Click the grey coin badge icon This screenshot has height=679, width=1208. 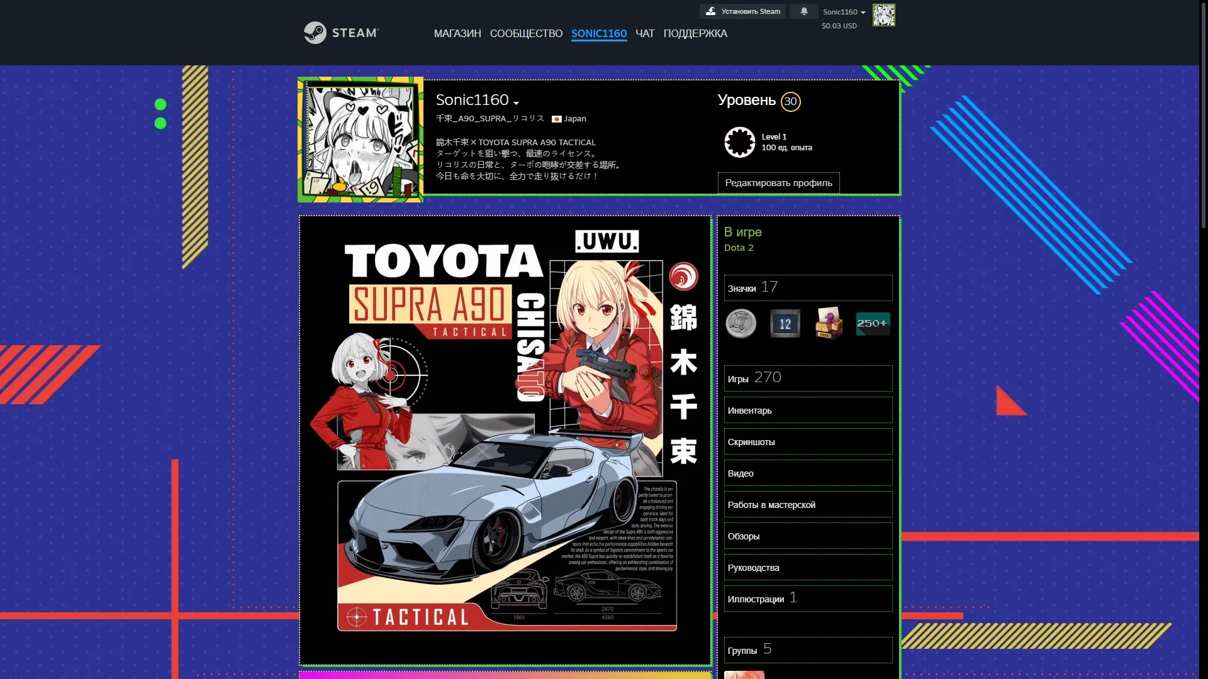coord(741,324)
